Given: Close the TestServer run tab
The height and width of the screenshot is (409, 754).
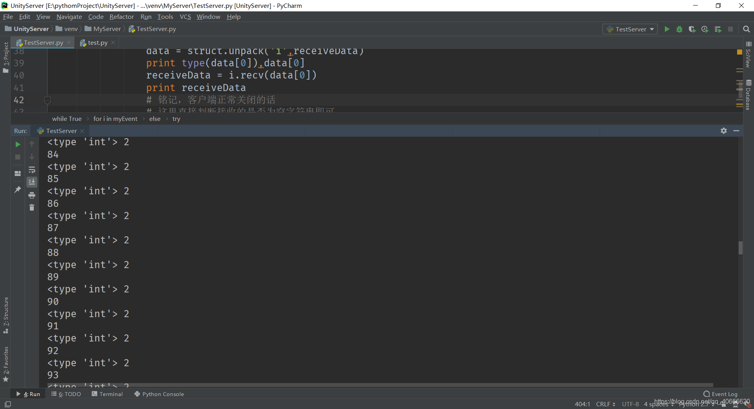Looking at the screenshot, I should (x=82, y=131).
